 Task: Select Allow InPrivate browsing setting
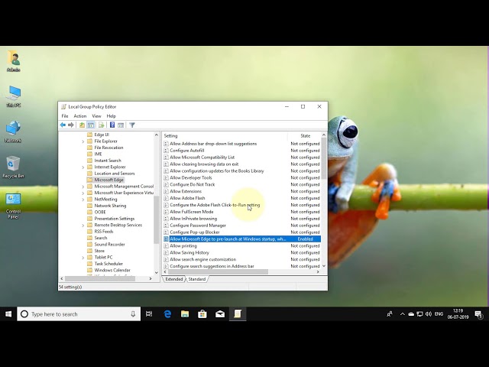tap(242, 219)
